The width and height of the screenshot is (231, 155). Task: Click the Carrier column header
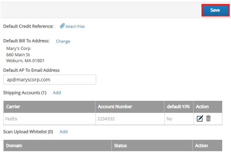tap(49, 107)
